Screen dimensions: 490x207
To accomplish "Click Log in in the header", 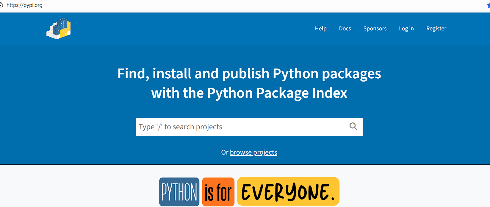I will click(x=406, y=29).
